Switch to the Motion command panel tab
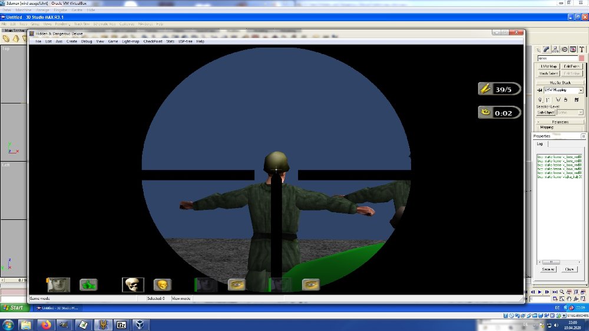The height and width of the screenshot is (331, 589). click(x=564, y=49)
